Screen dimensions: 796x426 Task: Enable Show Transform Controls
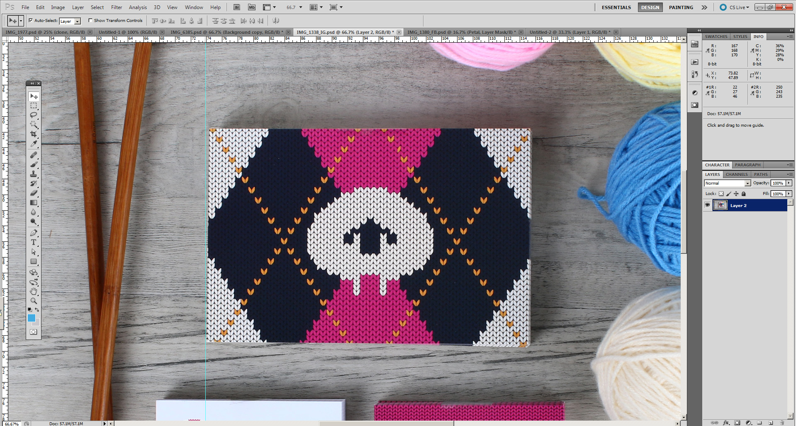(90, 20)
